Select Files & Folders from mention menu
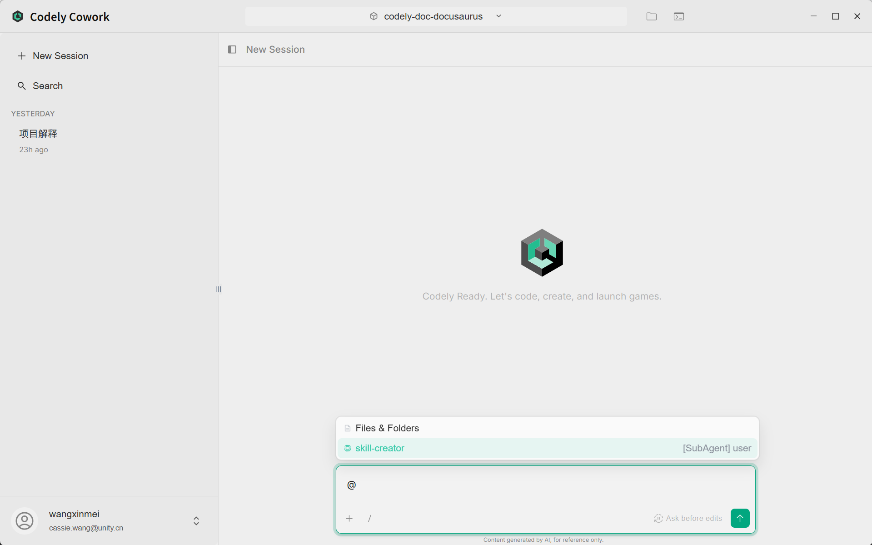 pyautogui.click(x=547, y=428)
